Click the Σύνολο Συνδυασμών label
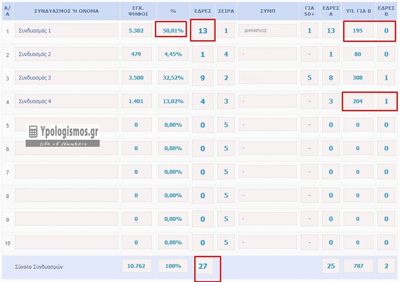 click(39, 267)
